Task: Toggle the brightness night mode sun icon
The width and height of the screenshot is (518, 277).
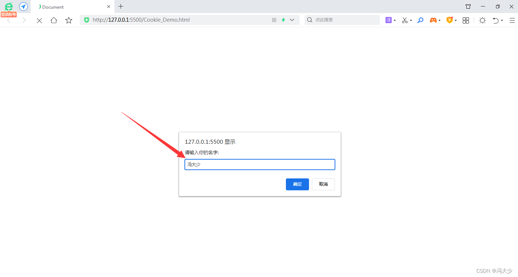Action: [482, 21]
